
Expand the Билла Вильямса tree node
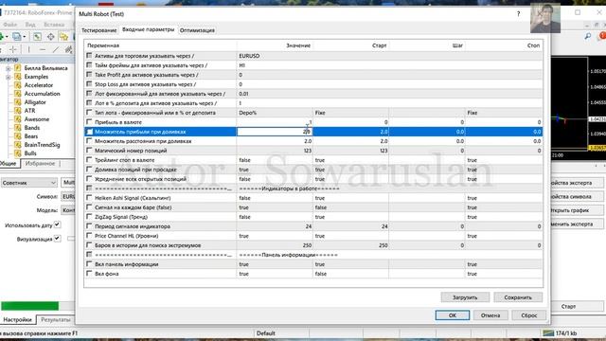tap(9, 68)
